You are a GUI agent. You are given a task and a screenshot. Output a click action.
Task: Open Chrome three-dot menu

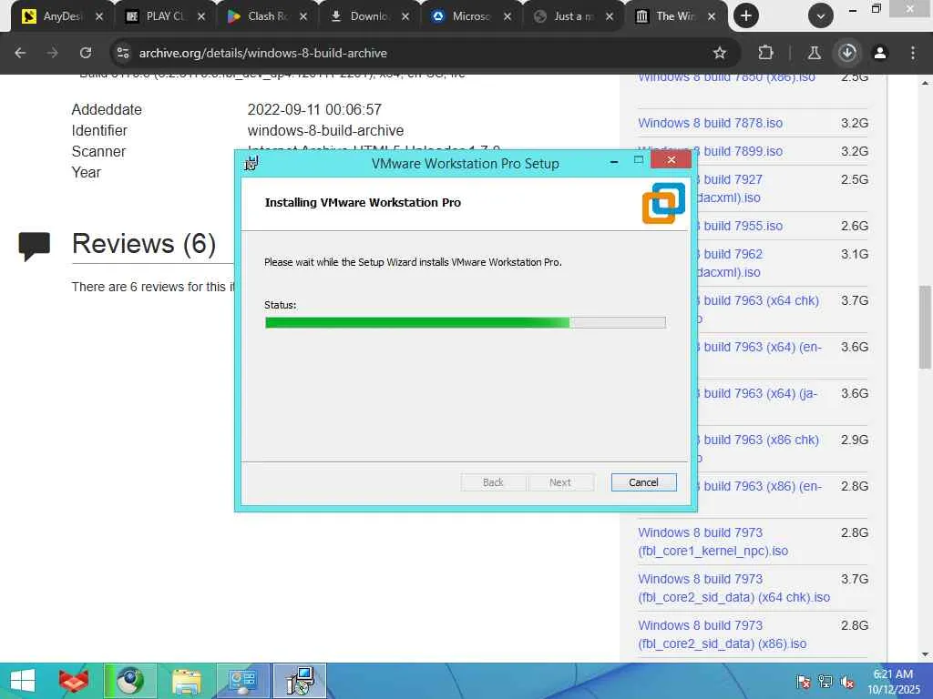pos(913,53)
